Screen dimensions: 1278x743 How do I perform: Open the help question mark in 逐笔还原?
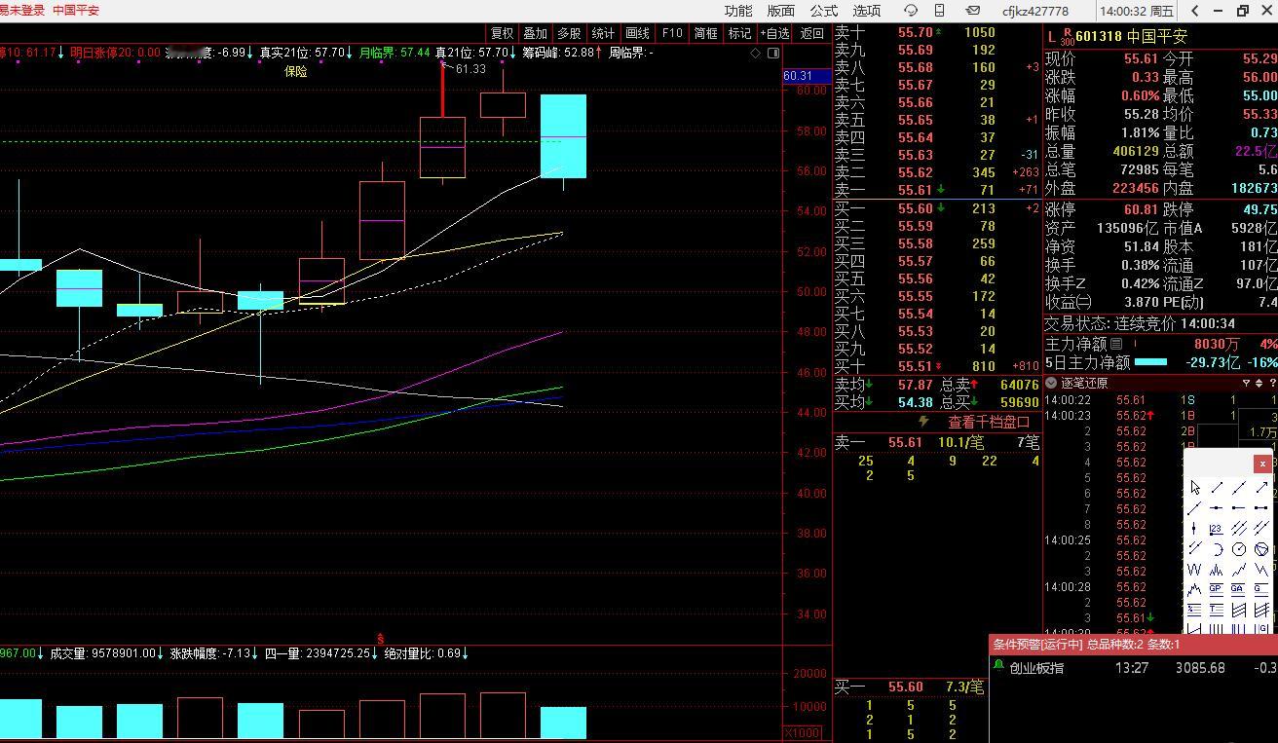(1272, 384)
